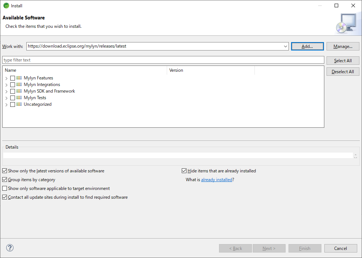Click the Version column header
Viewport: 362px width, 258px height.
(211, 70)
